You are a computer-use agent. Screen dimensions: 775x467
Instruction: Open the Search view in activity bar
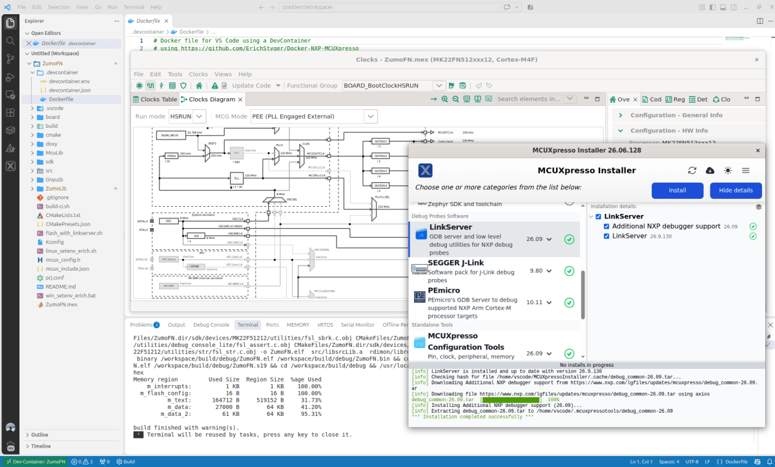[10, 41]
